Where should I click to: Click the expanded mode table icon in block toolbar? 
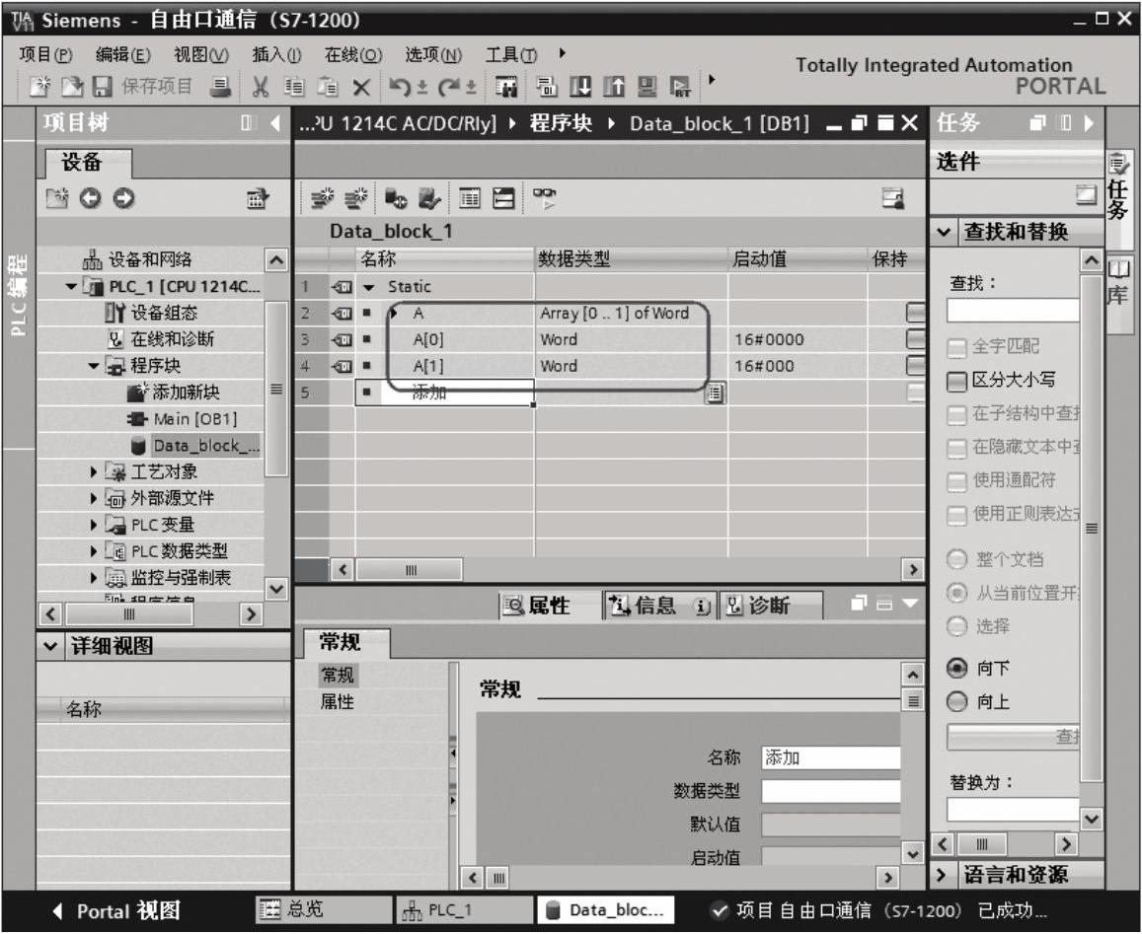pos(470,198)
